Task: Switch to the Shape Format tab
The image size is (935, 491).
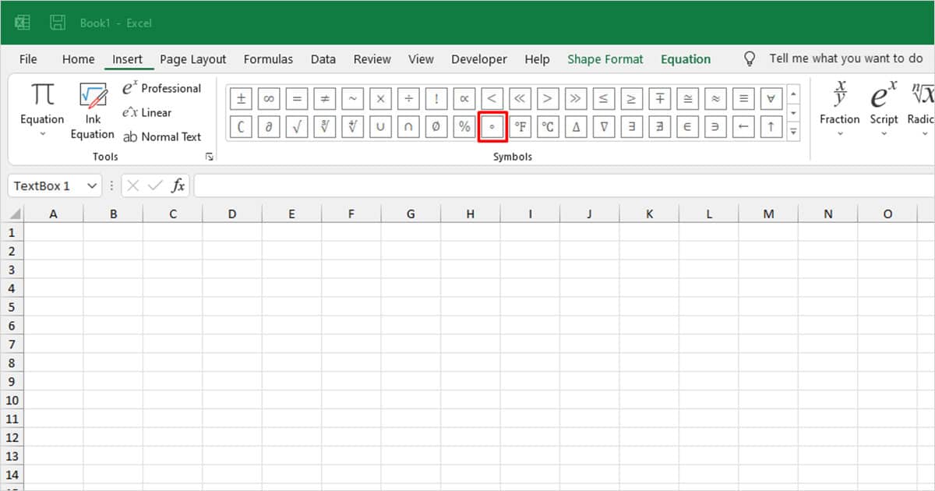Action: point(605,58)
